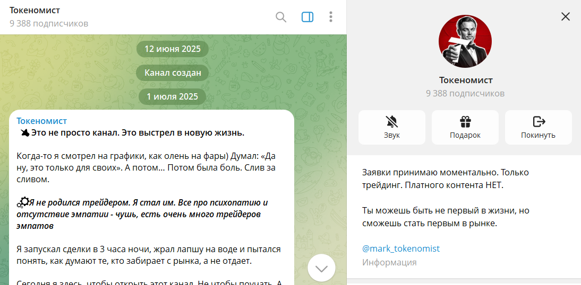This screenshot has width=581, height=285.
Task: Send a gift via Подарок button
Action: pyautogui.click(x=465, y=127)
